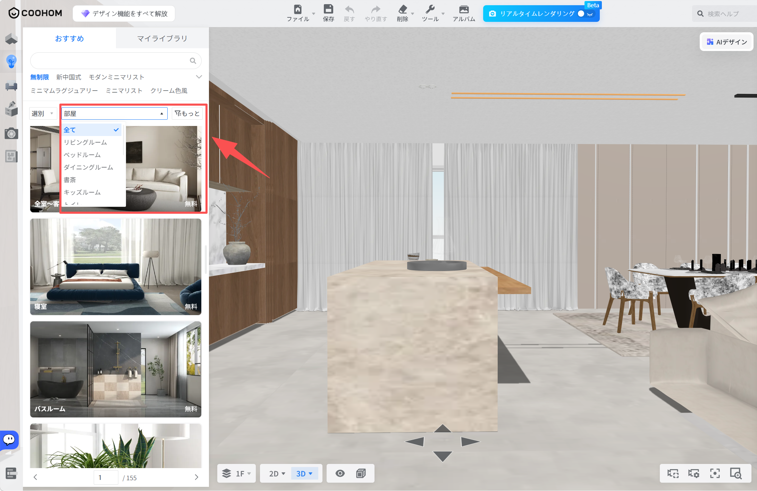This screenshot has height=491, width=757.
Task: Select ベッドルーム in the room dropdown
Action: tap(92, 155)
